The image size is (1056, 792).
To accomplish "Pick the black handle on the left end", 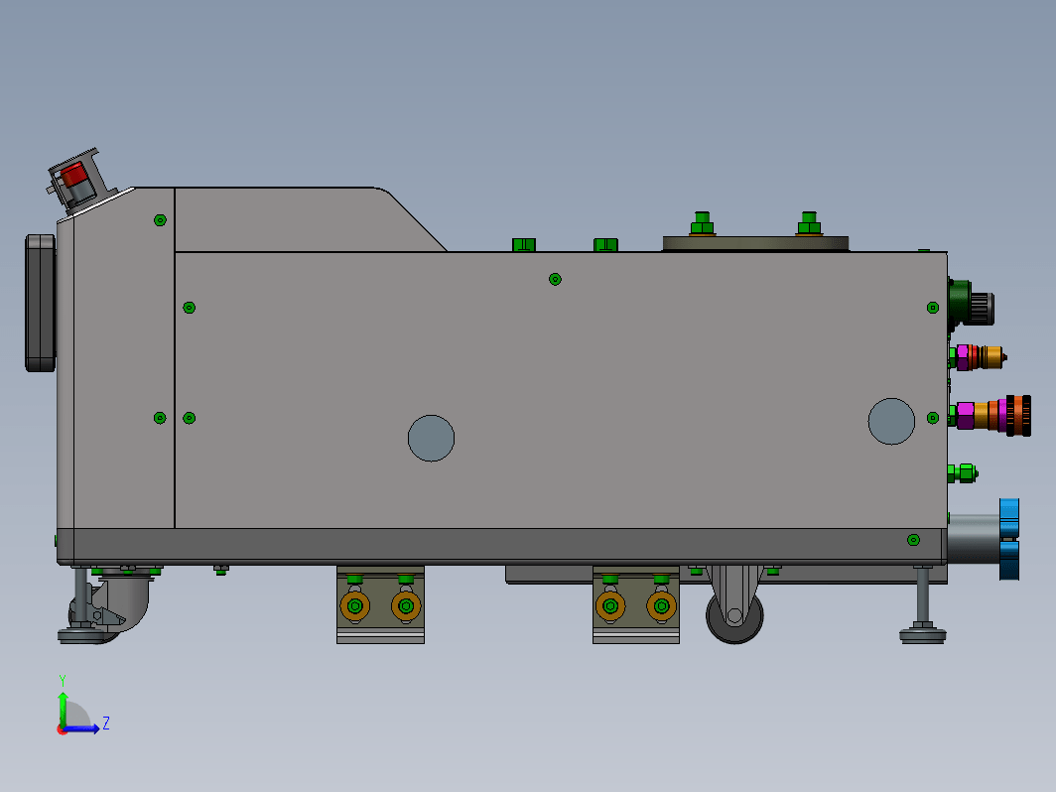I will (40, 303).
